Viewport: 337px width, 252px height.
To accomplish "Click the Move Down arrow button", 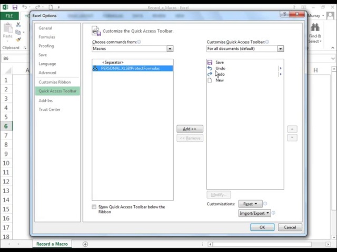I will tap(292, 138).
